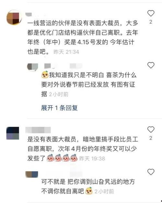Tap the brown-blue avatar above 可不就是
The height and width of the screenshot is (203, 162).
click(x=32, y=174)
